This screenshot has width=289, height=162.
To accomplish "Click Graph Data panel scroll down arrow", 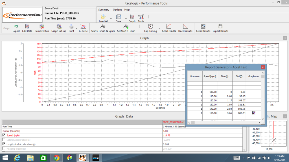I will click(x=244, y=150).
